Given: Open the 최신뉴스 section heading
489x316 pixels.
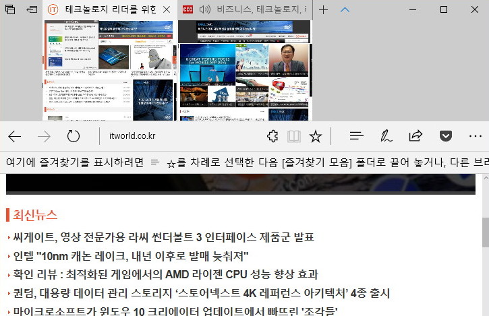Looking at the screenshot, I should 35,215.
